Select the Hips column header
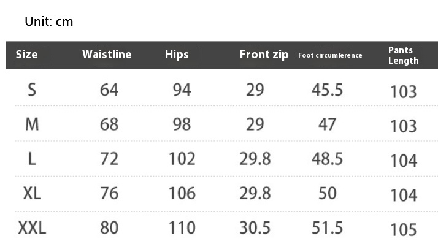Image resolution: width=438 pixels, height=244 pixels. [x=177, y=55]
